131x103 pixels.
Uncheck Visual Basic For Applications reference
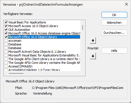(x=6, y=22)
